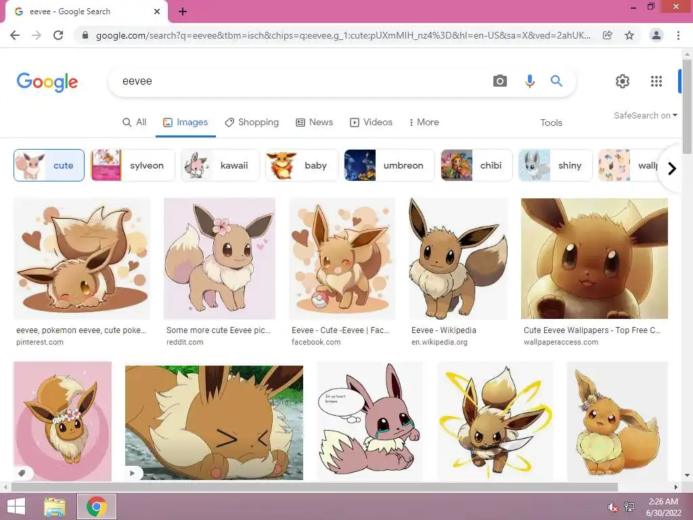The width and height of the screenshot is (693, 520).
Task: Open the Tools filter options
Action: [551, 123]
